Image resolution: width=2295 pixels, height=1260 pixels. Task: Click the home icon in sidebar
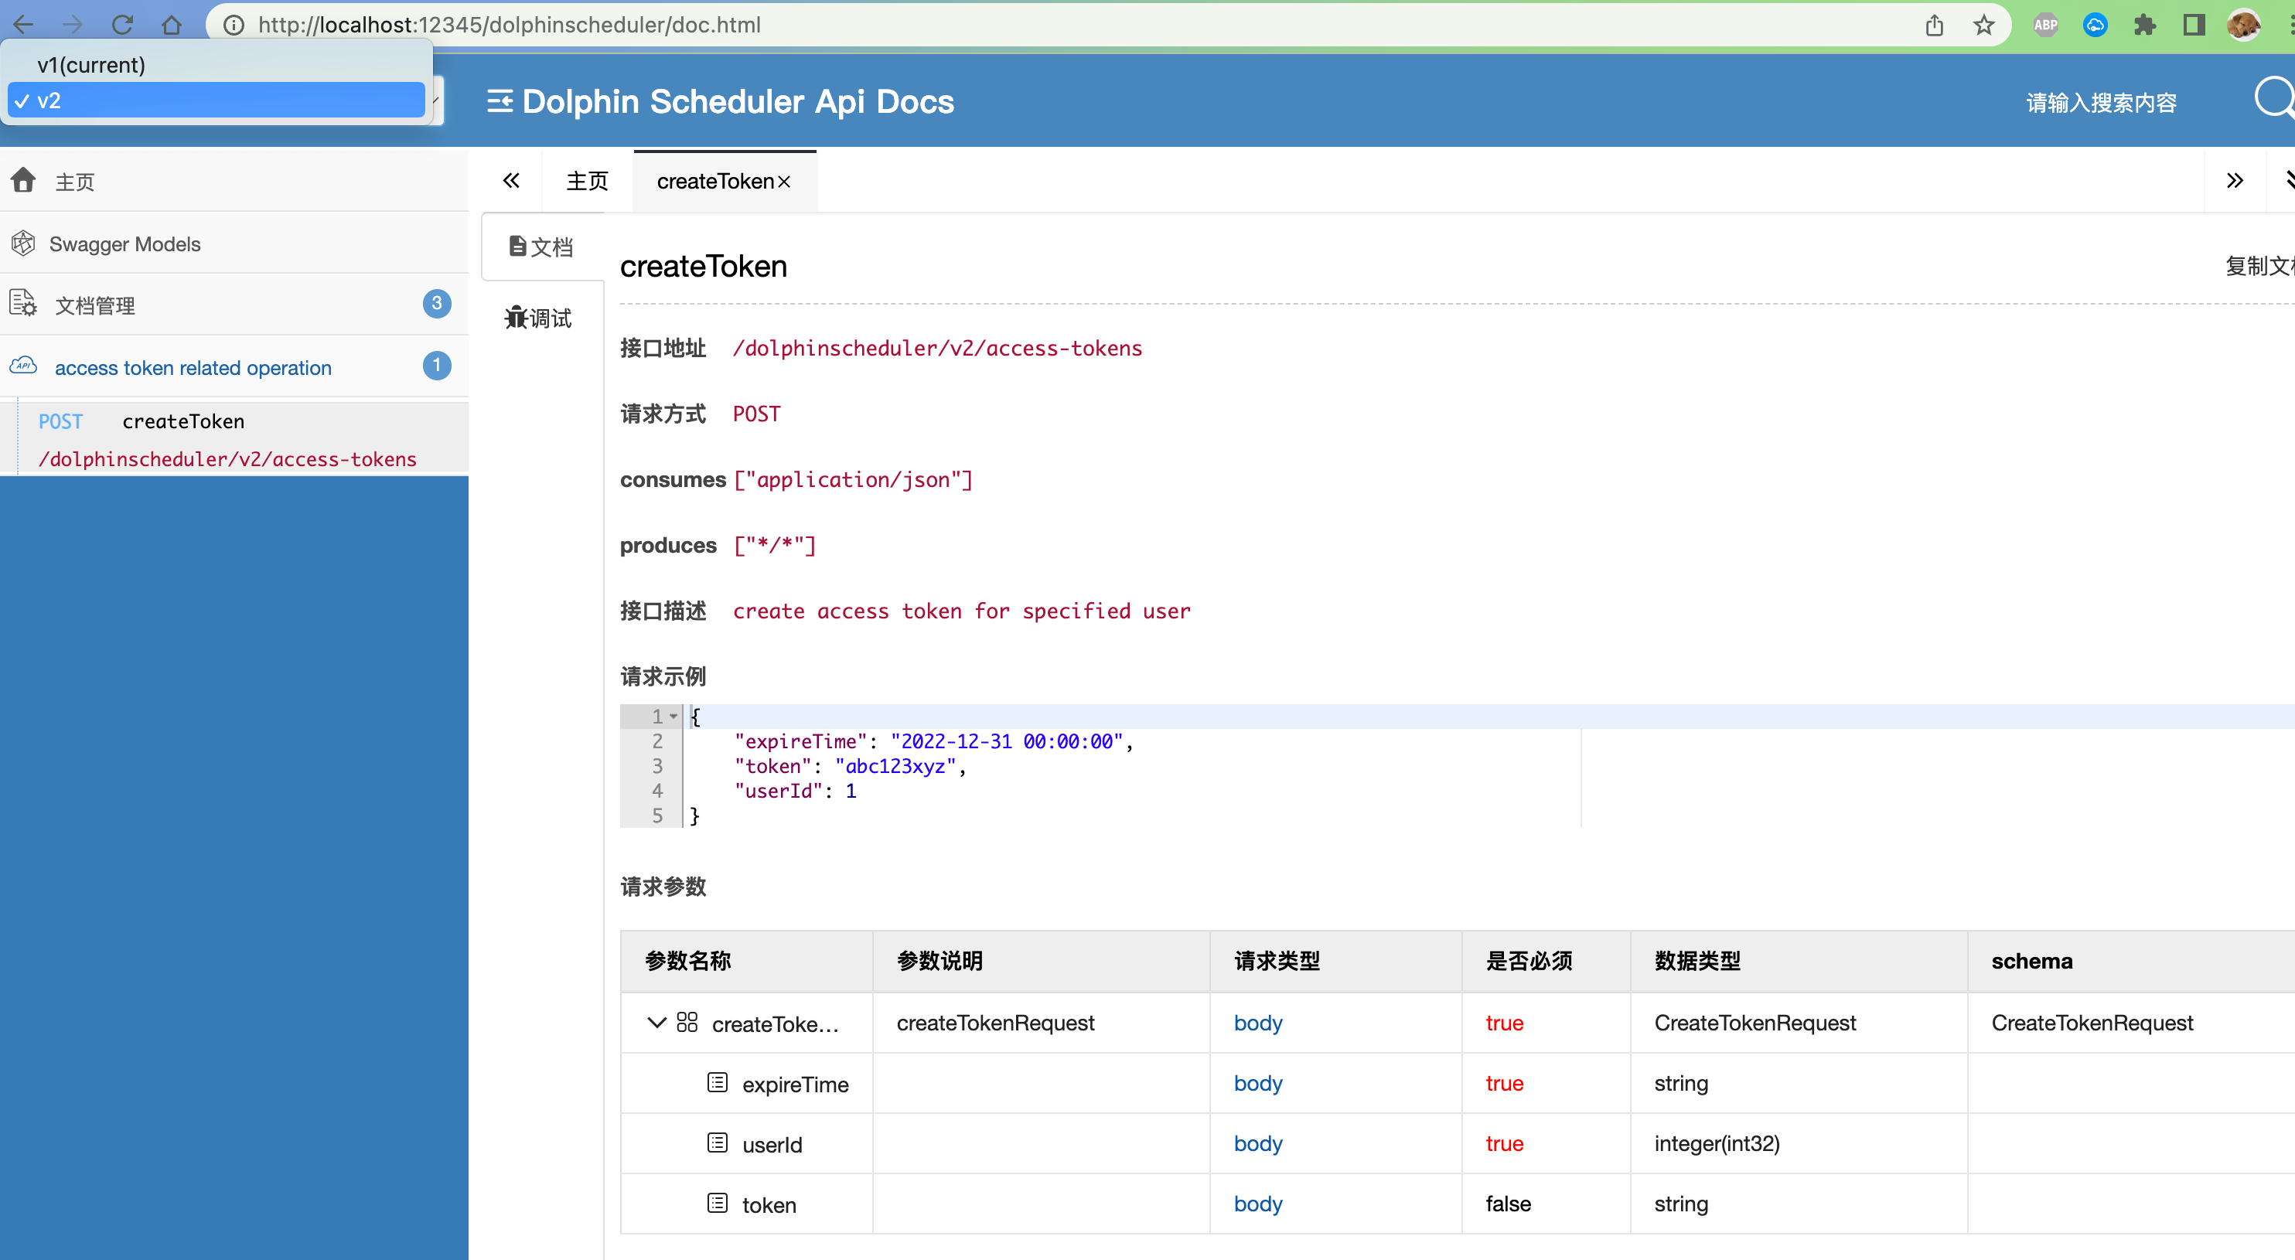(x=23, y=181)
